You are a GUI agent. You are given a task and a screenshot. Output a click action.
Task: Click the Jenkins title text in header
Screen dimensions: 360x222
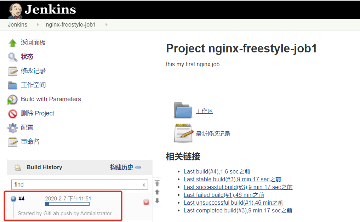(50, 10)
